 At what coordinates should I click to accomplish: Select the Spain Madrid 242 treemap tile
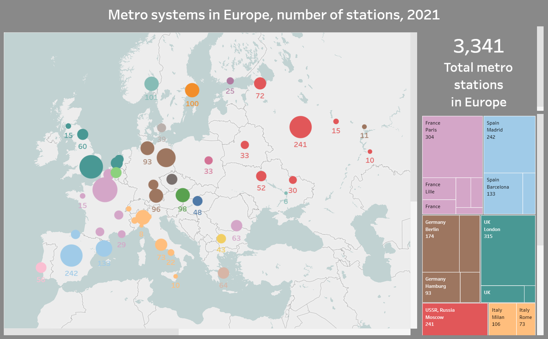coord(509,144)
